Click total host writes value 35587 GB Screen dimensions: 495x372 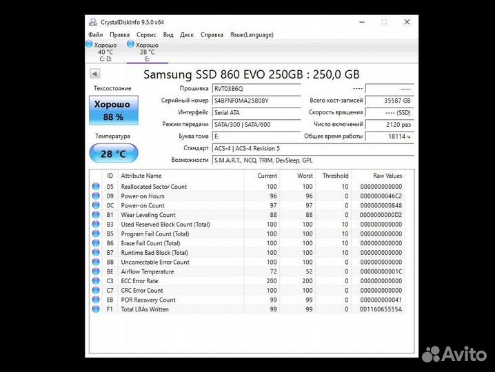click(390, 101)
